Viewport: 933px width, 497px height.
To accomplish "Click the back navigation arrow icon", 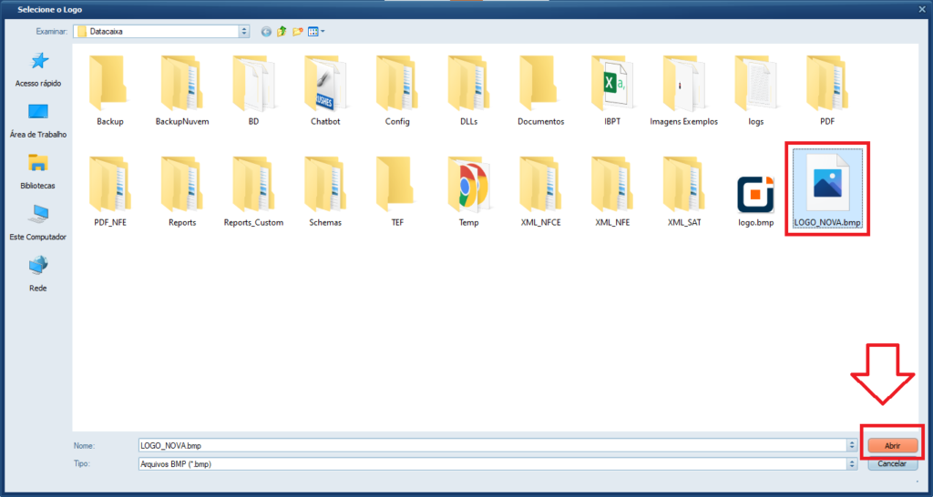I will click(x=266, y=31).
